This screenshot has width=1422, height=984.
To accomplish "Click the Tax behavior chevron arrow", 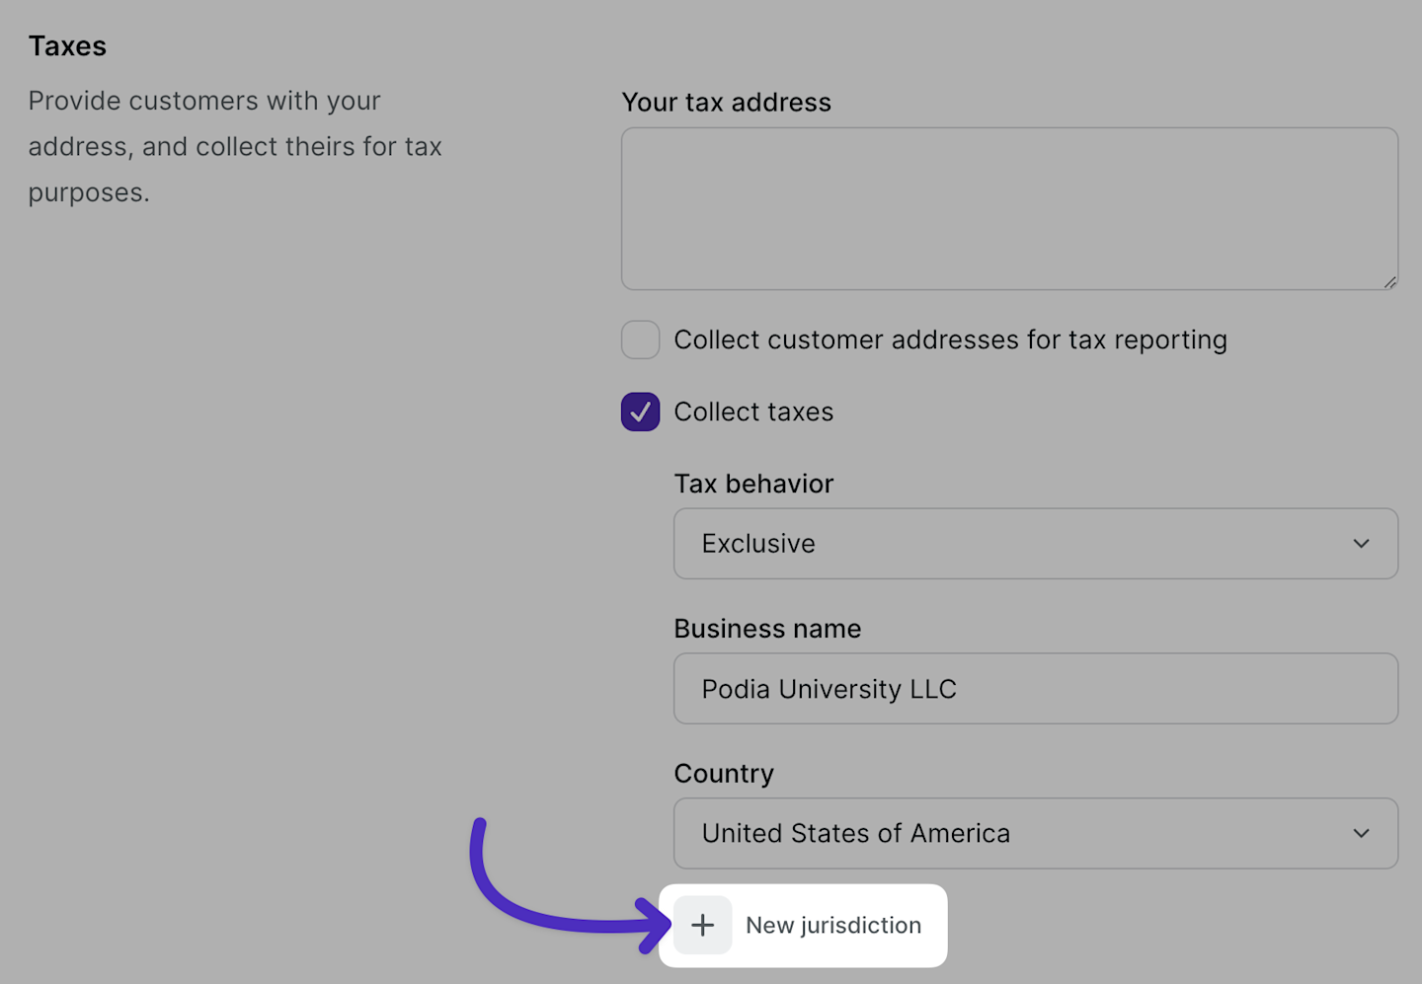I will 1361,544.
